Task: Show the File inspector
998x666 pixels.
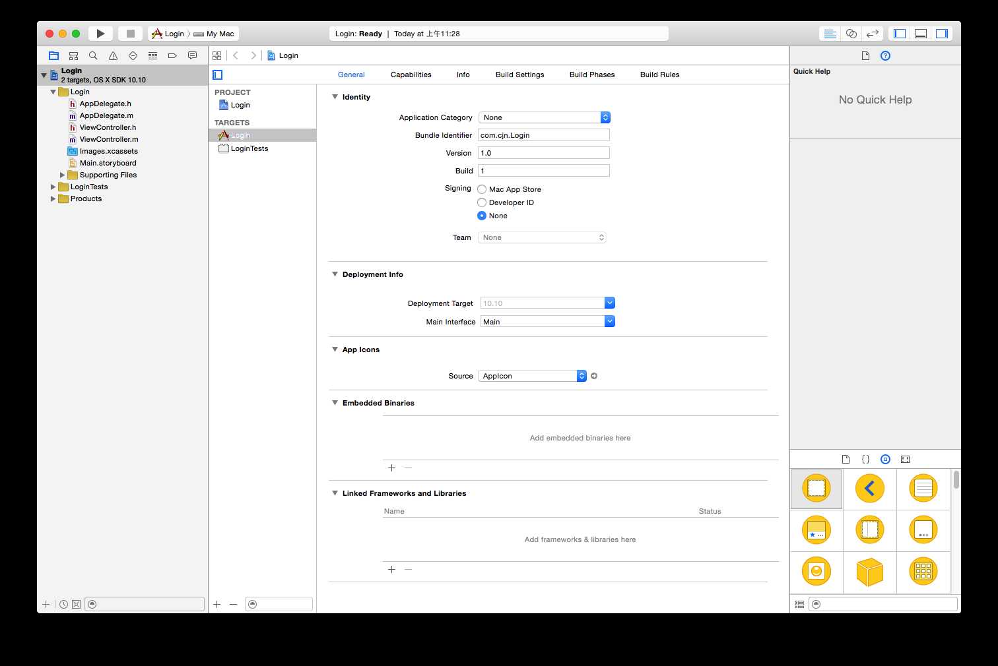Action: click(x=865, y=56)
